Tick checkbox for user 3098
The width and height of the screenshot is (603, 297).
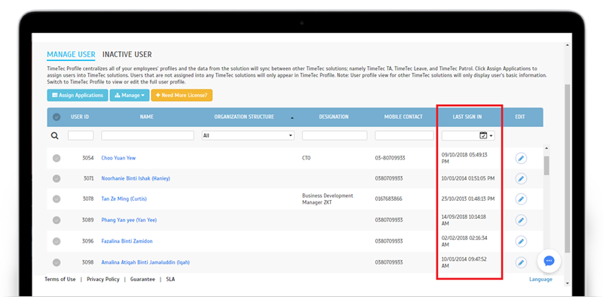point(57,262)
